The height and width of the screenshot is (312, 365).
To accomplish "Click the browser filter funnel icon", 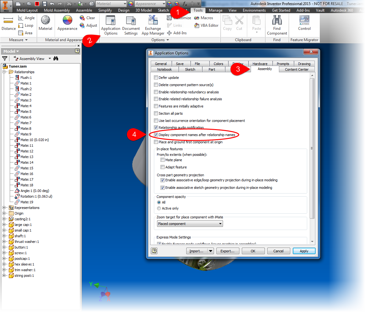I will pyautogui.click(x=5, y=58).
